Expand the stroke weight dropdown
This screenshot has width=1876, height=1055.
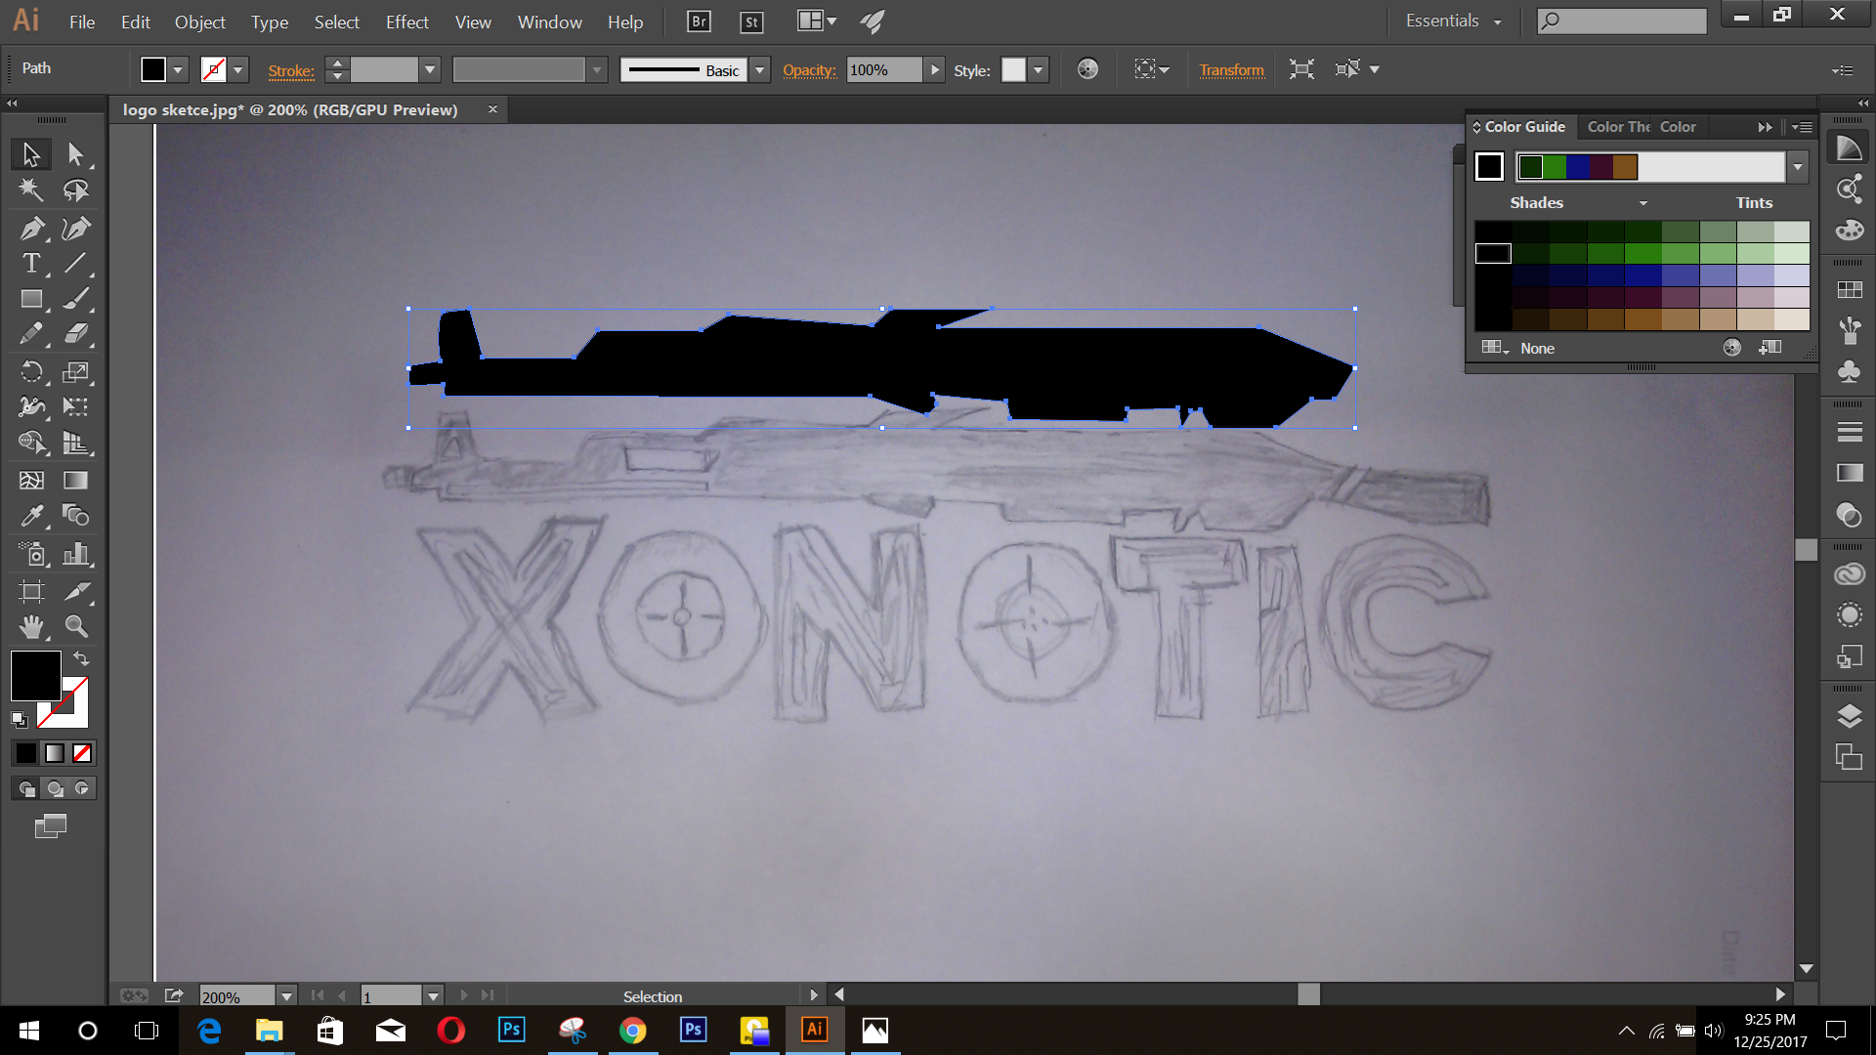coord(429,69)
